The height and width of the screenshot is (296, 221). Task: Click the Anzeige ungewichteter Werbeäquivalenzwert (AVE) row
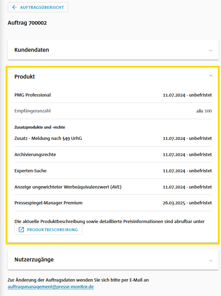click(x=68, y=187)
